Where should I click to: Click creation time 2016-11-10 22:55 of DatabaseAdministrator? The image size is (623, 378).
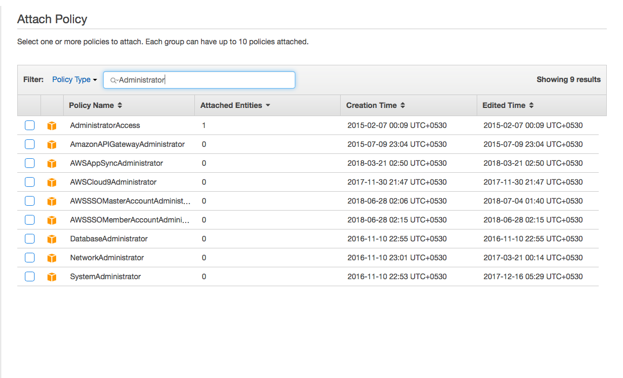coord(397,239)
